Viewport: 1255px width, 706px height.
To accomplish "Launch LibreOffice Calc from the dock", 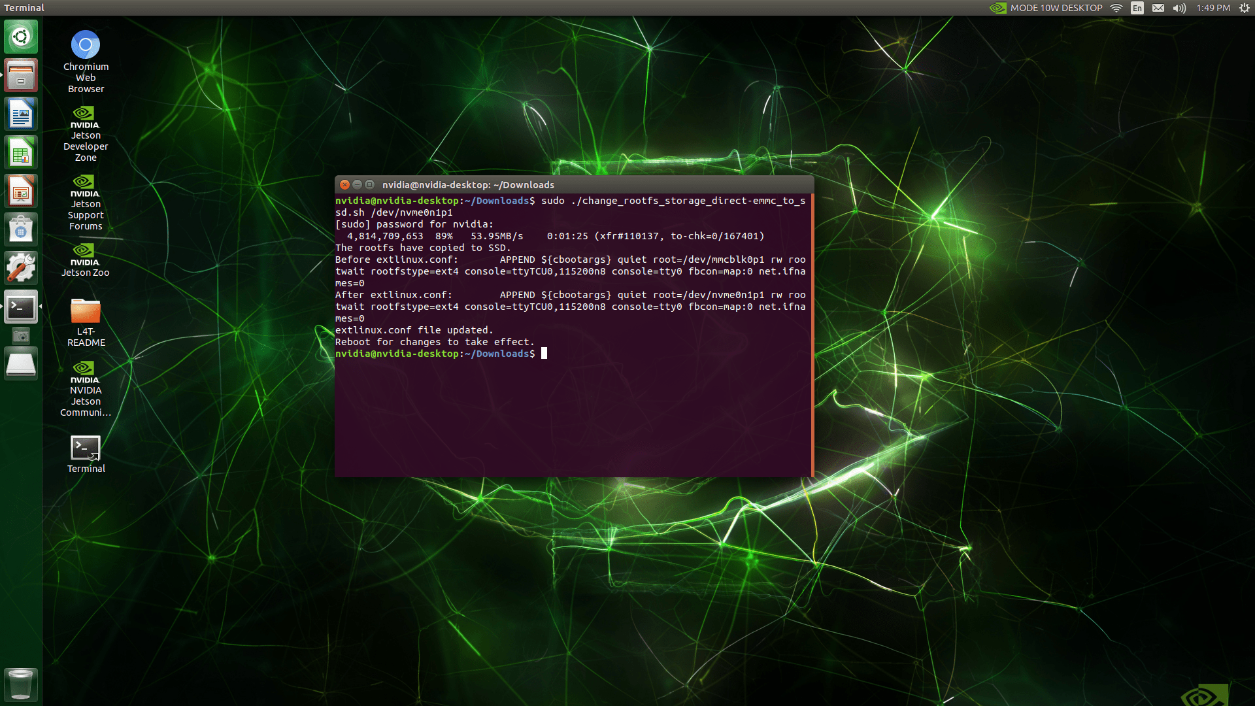I will (21, 153).
